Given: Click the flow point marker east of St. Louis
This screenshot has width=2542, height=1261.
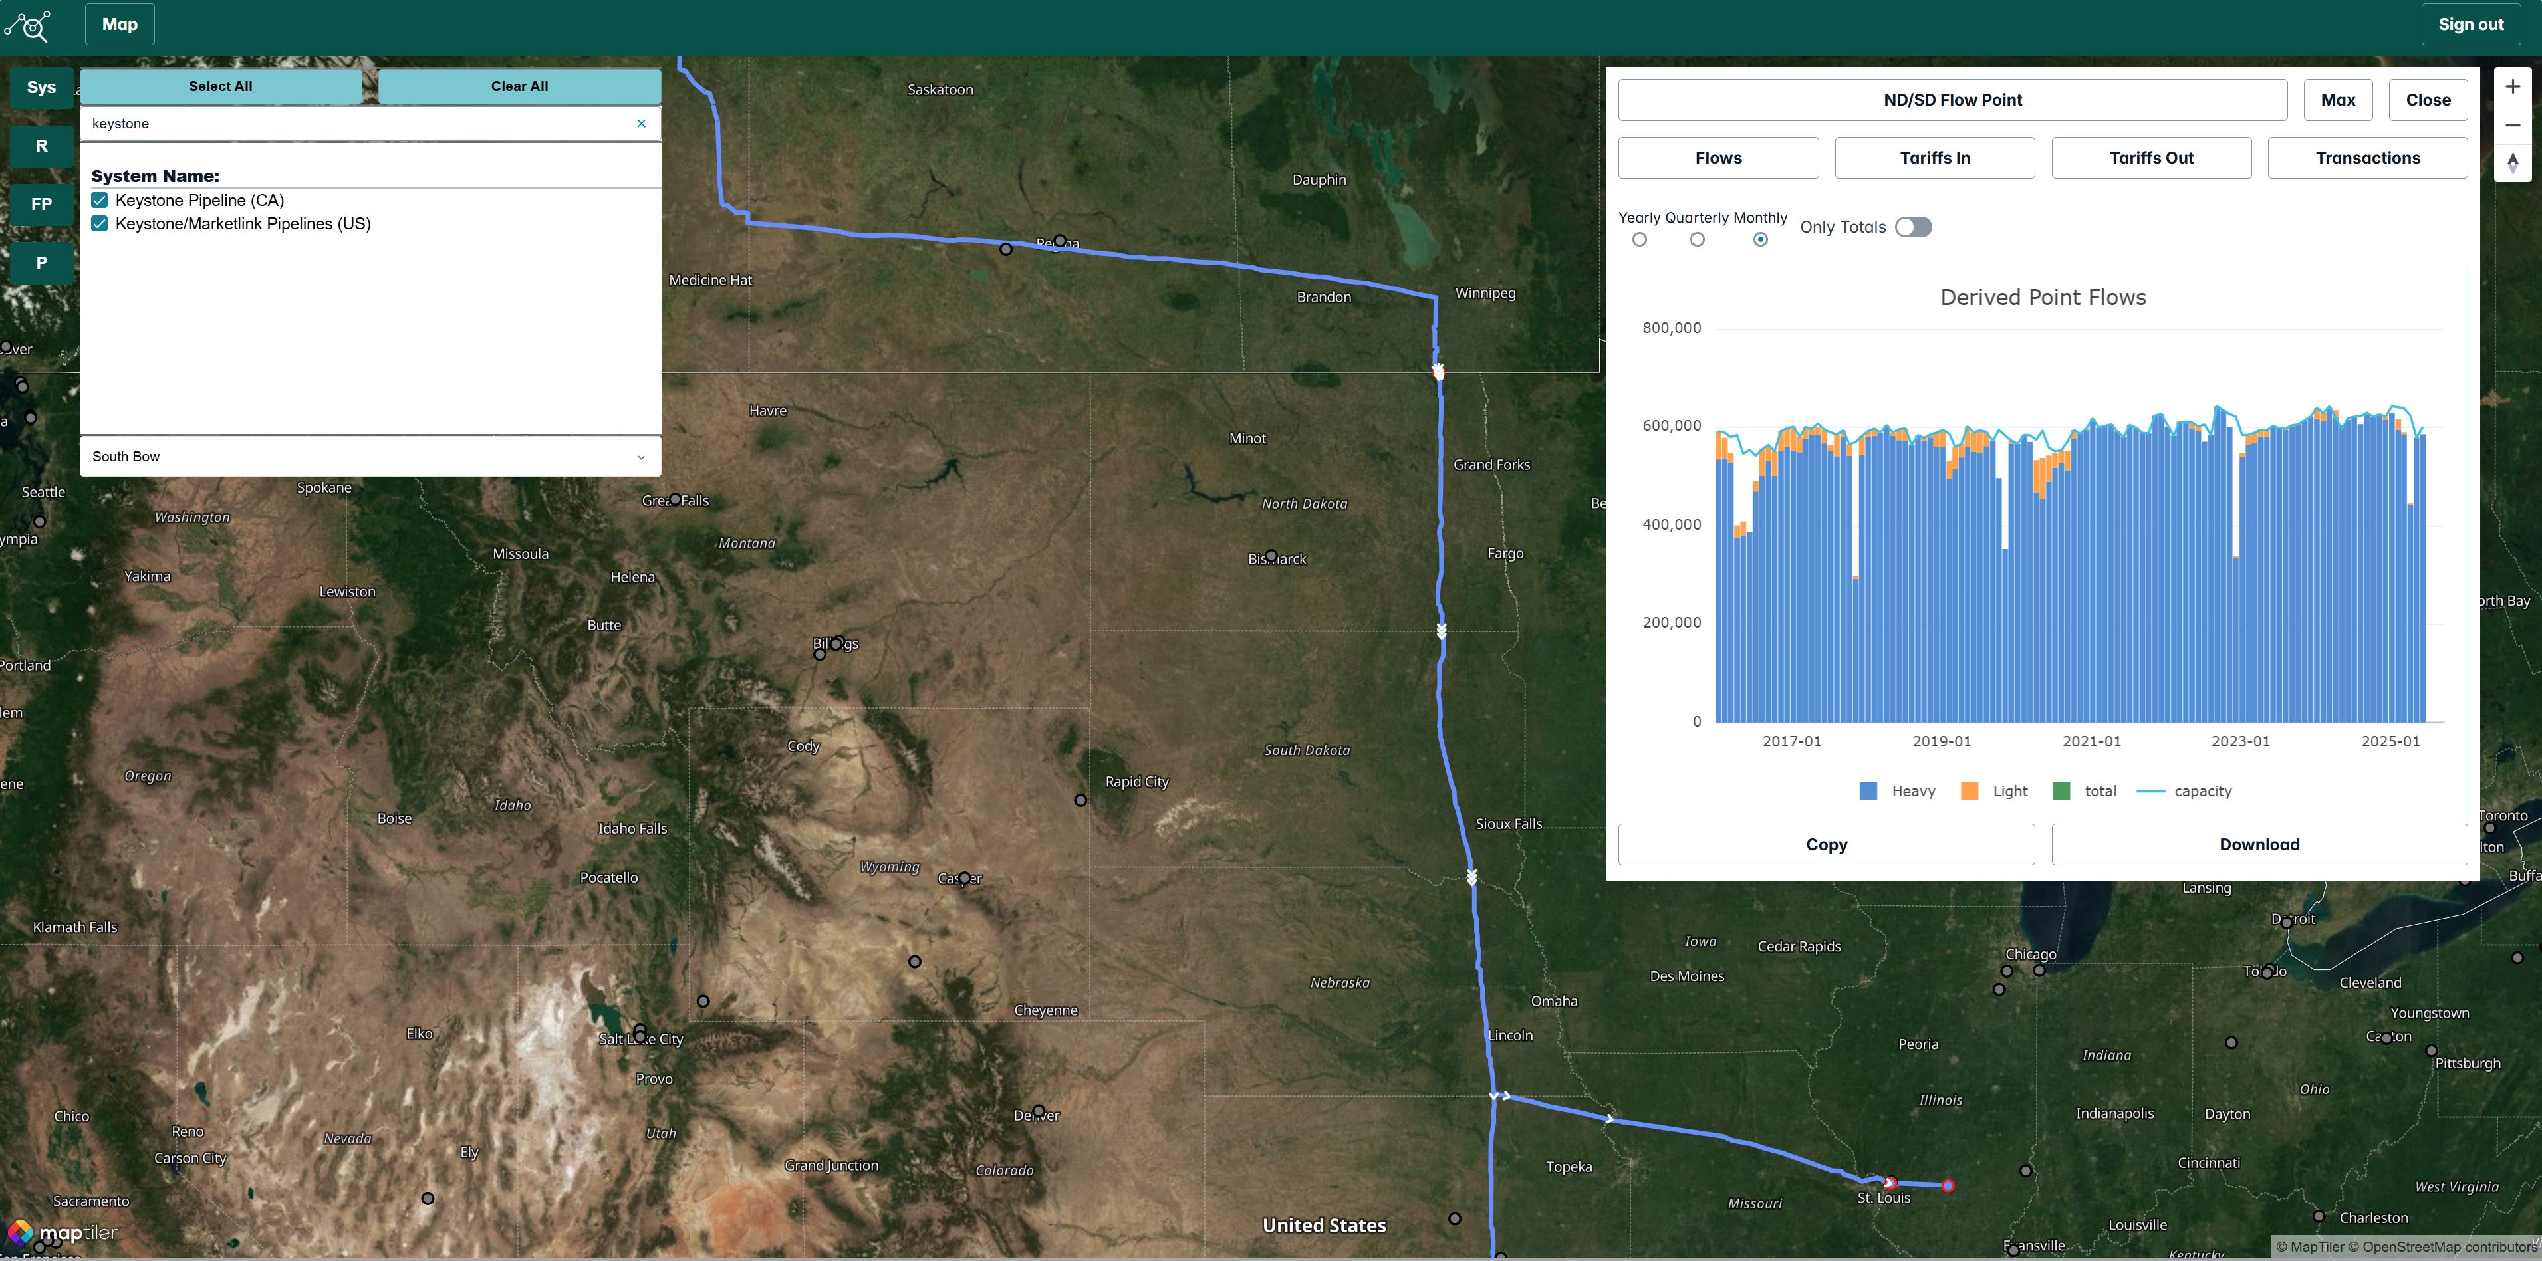Looking at the screenshot, I should pos(1948,1186).
